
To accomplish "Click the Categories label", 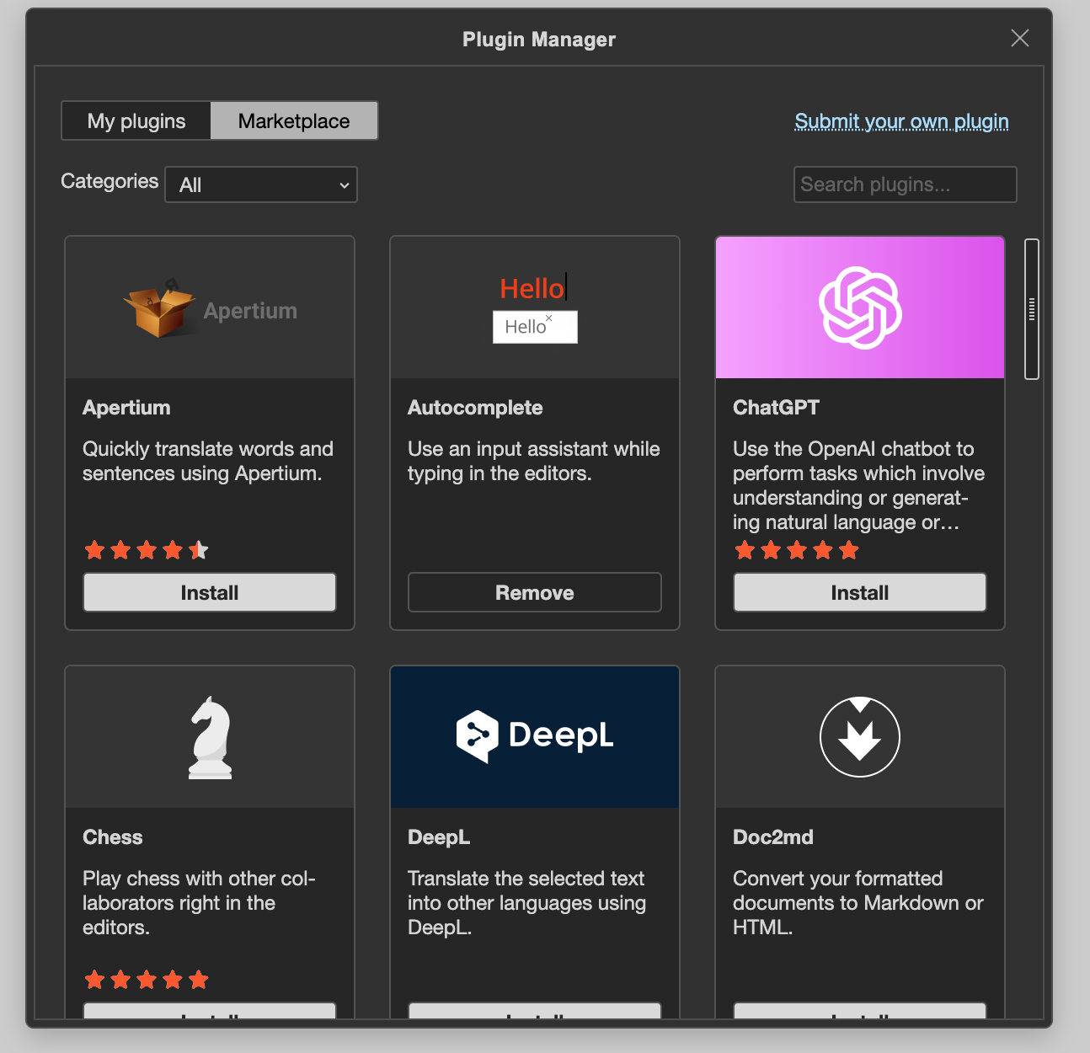I will pyautogui.click(x=110, y=181).
